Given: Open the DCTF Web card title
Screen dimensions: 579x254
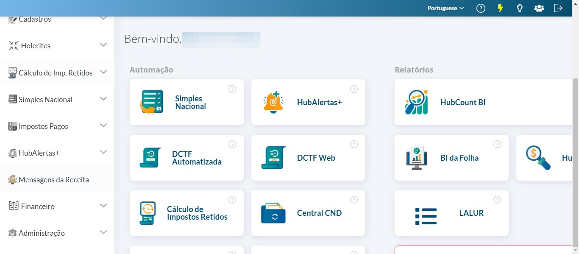Looking at the screenshot, I should click(316, 158).
